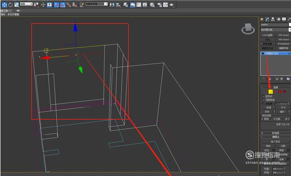Enable the Ignore Backfacing checkbox
This screenshot has height=176, width=291.
tap(263, 100)
